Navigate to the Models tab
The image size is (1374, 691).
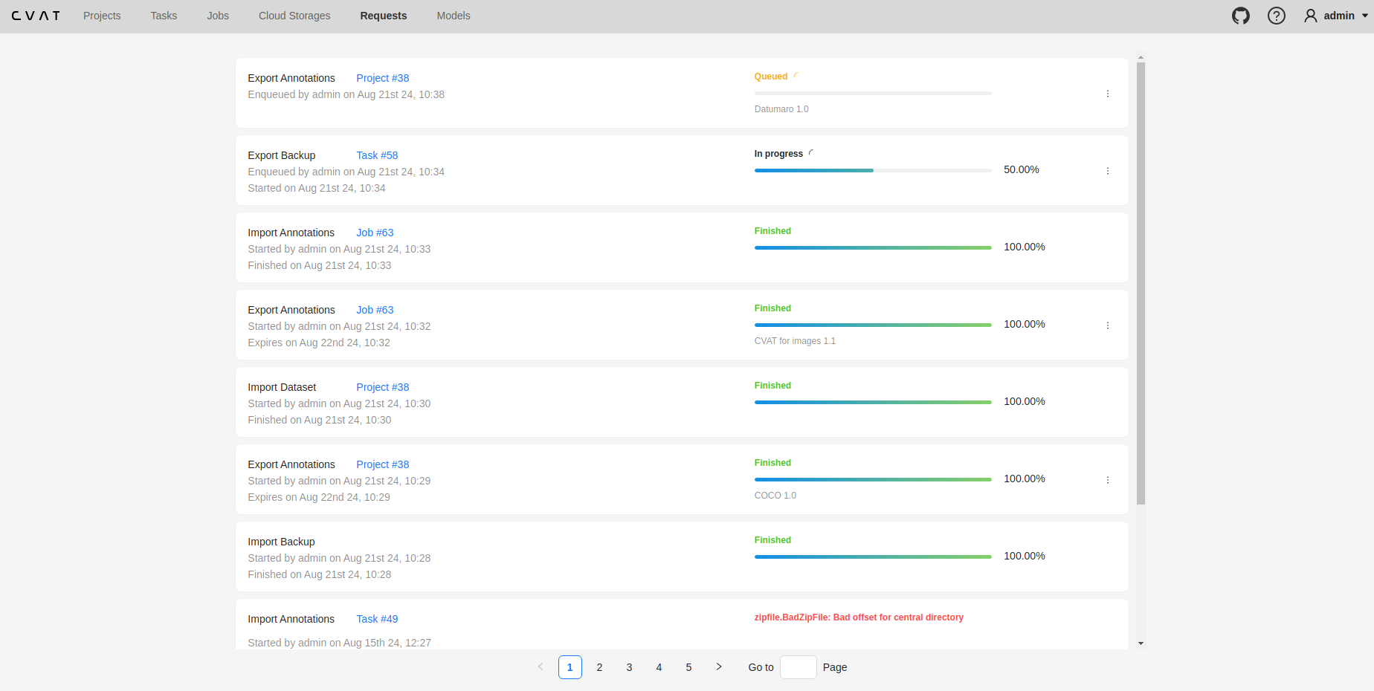coord(453,16)
